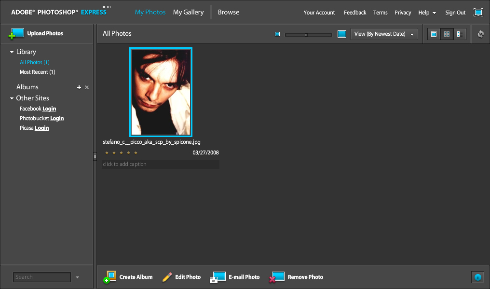The height and width of the screenshot is (289, 490).
Task: Collapse the Other Sites section
Action: [x=12, y=98]
